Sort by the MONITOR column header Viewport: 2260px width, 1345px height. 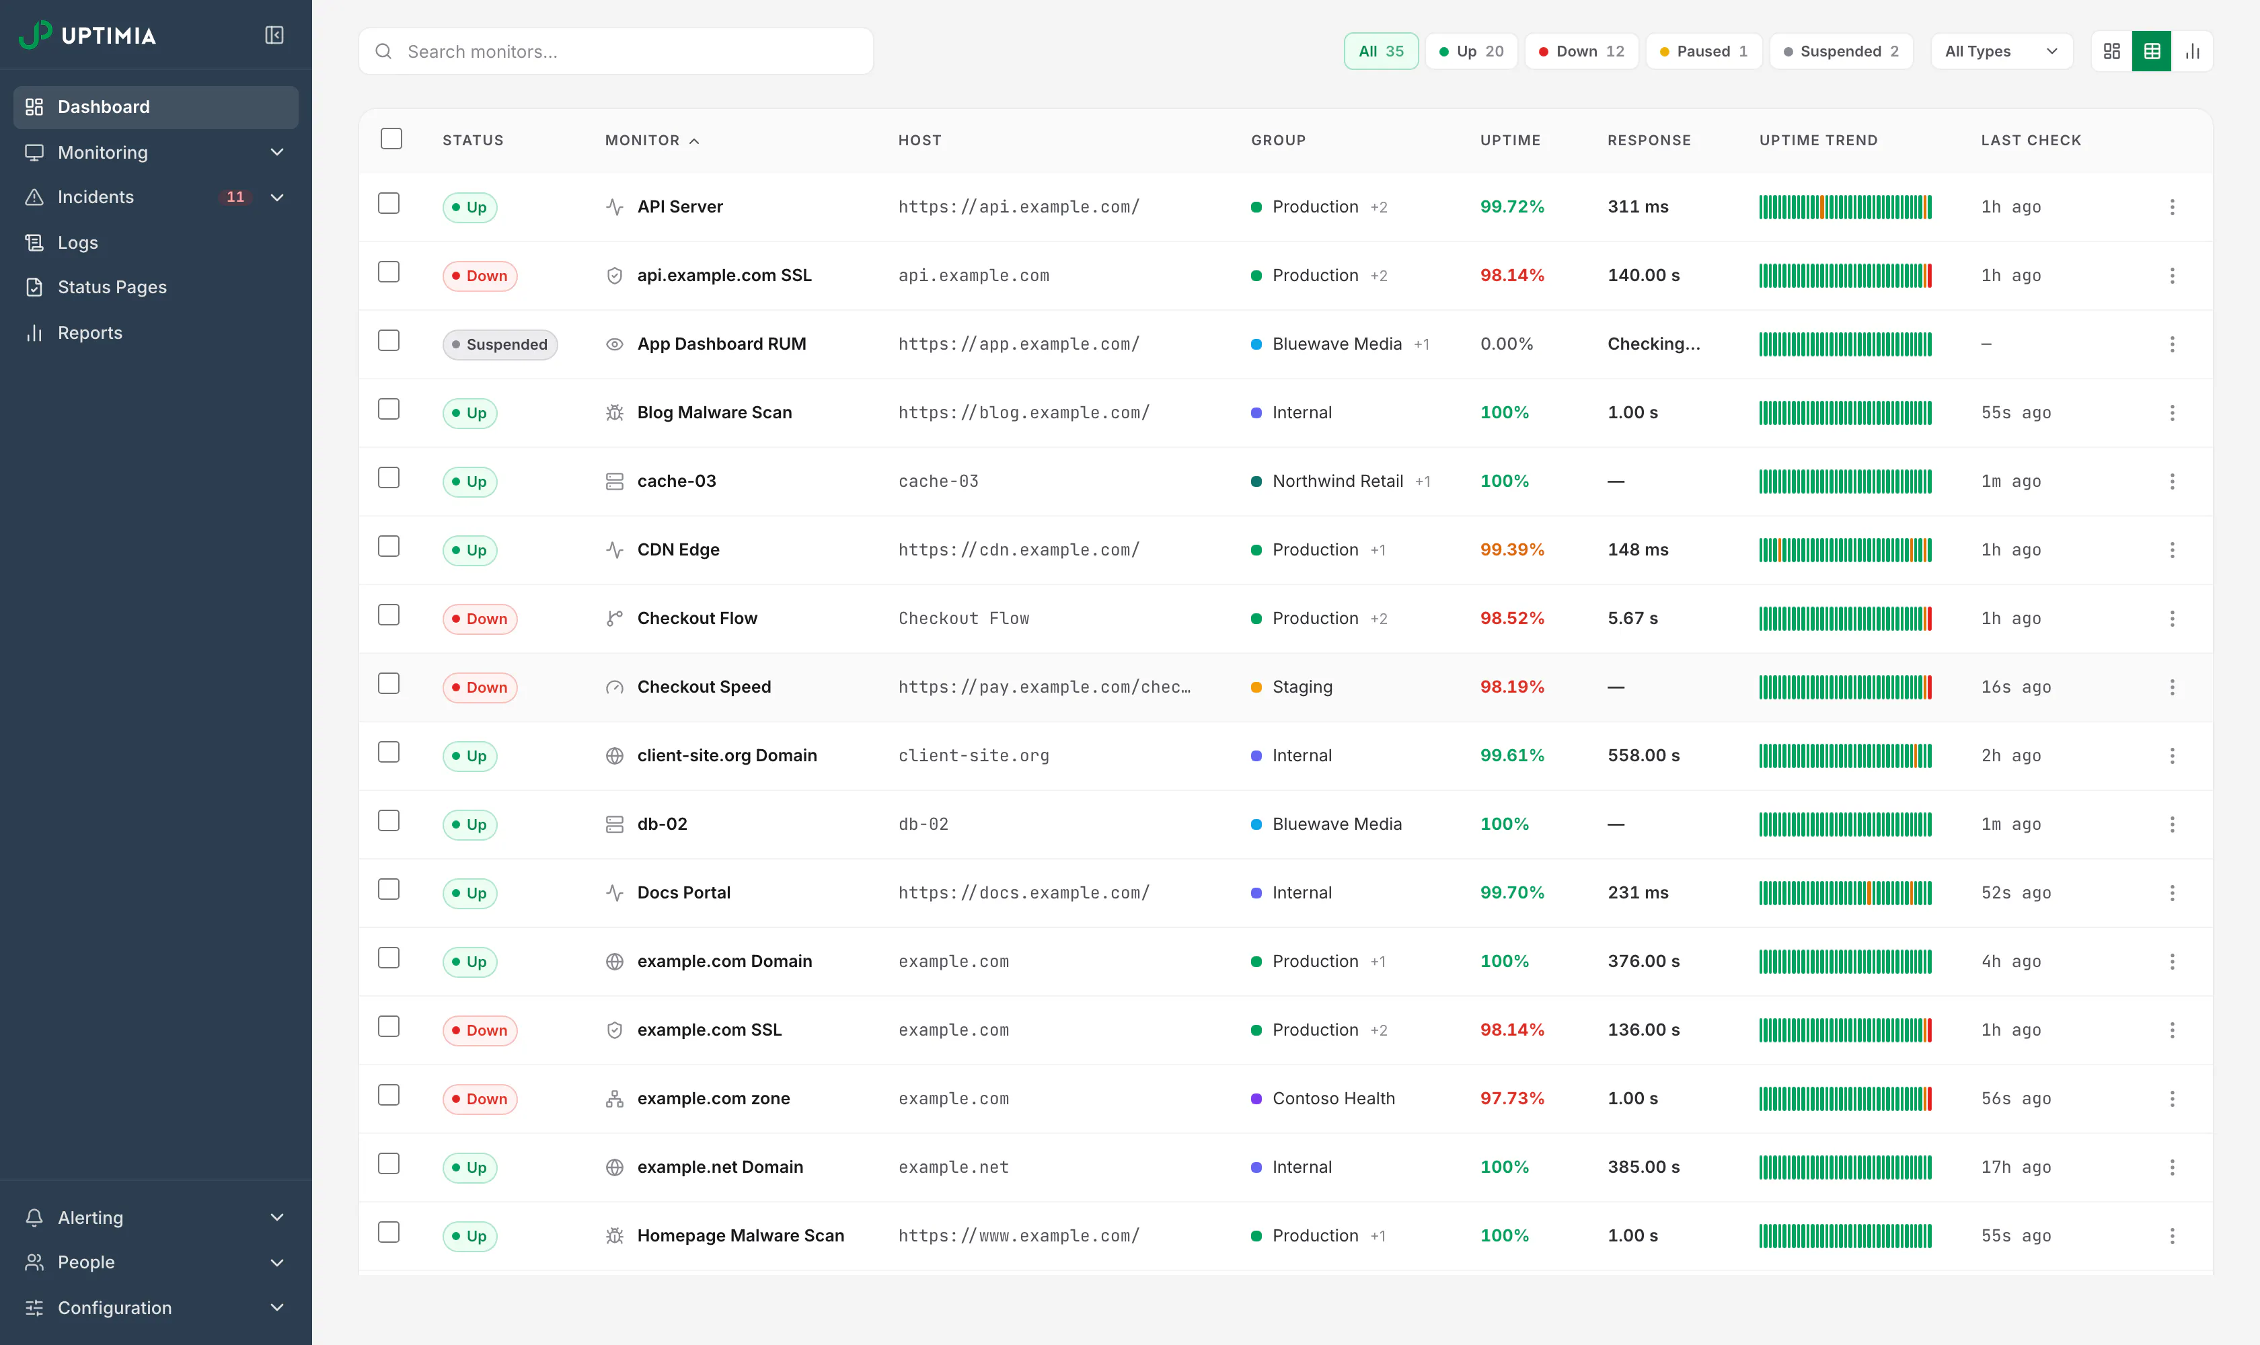(x=652, y=141)
